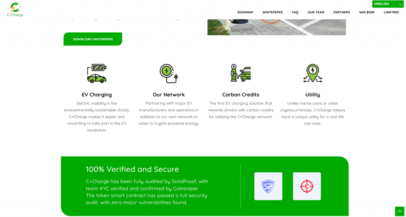Screen dimensions: 406x217
Task: Click the 100% Verified and Secure heading
Action: tap(132, 169)
